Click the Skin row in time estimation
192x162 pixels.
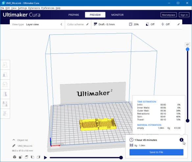pyautogui.click(x=159, y=116)
